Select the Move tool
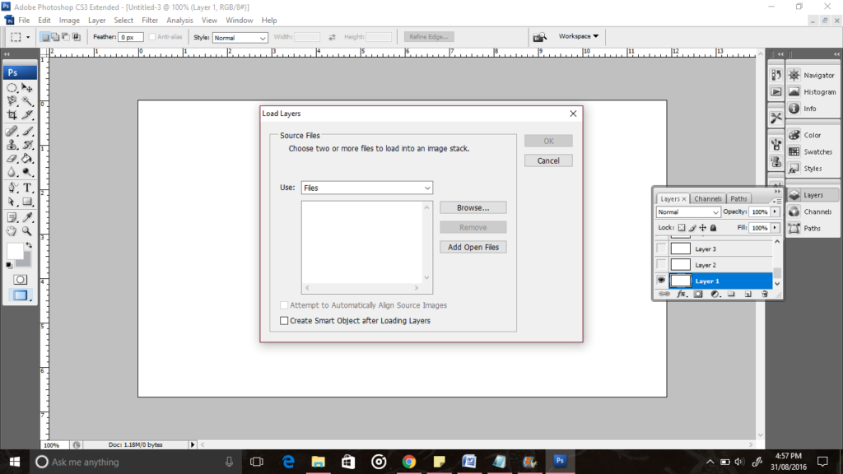The image size is (843, 474). [x=27, y=87]
